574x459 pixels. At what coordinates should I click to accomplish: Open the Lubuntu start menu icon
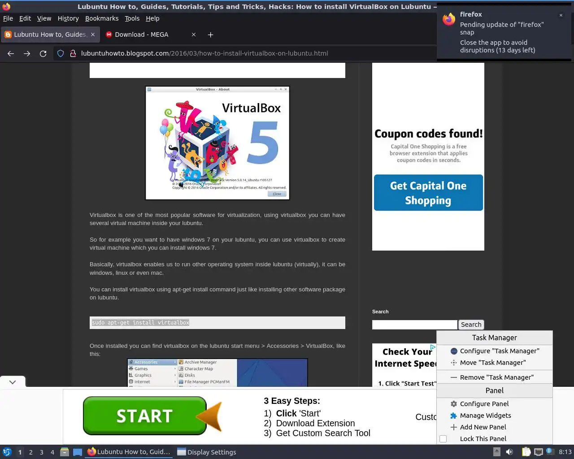(7, 452)
